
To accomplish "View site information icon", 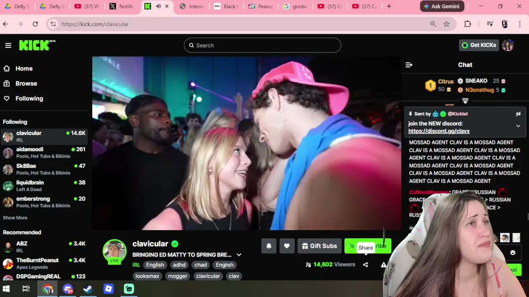I will [53, 24].
